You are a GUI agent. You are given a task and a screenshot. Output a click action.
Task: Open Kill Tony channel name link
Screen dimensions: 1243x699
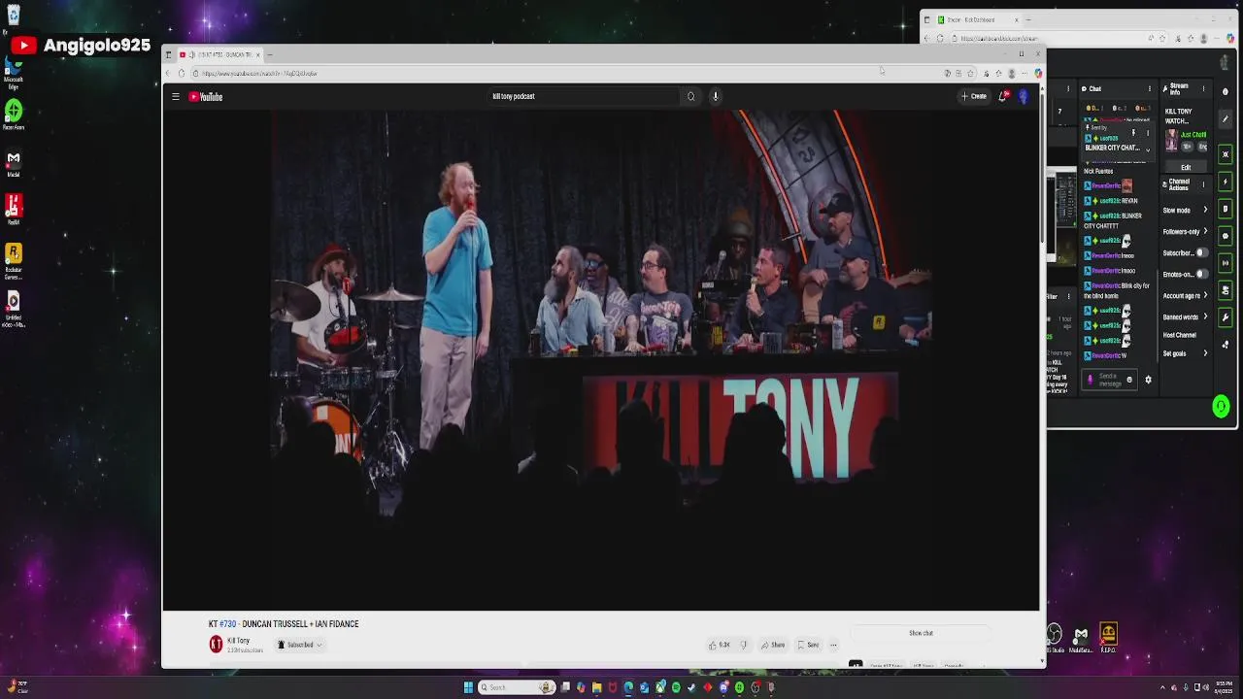(239, 641)
